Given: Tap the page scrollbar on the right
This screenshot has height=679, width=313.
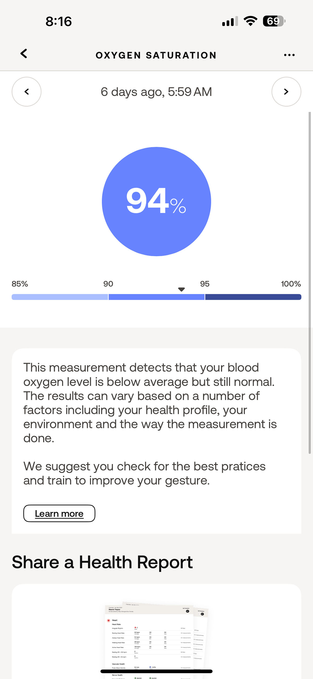Looking at the screenshot, I should [x=310, y=282].
